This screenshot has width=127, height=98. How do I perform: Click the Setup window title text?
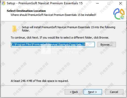coord(45,3)
